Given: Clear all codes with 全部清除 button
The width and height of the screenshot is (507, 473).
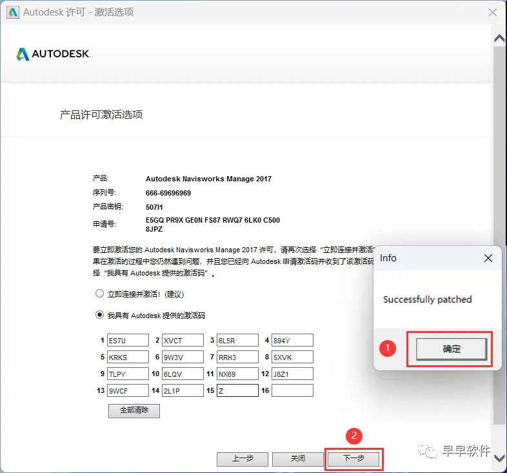Looking at the screenshot, I should [134, 410].
